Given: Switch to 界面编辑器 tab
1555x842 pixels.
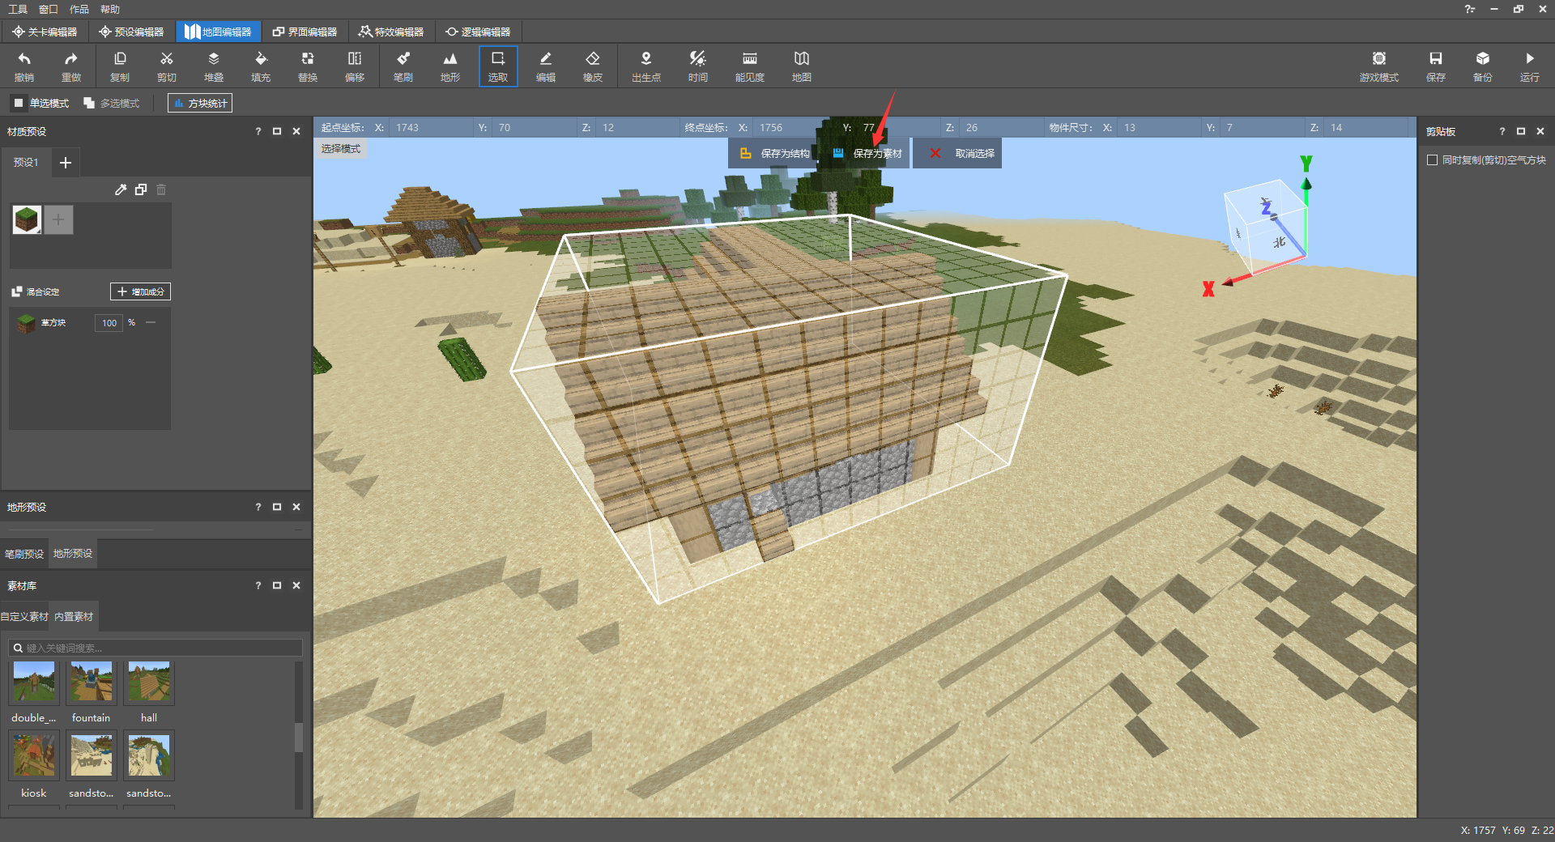Looking at the screenshot, I should [x=305, y=32].
